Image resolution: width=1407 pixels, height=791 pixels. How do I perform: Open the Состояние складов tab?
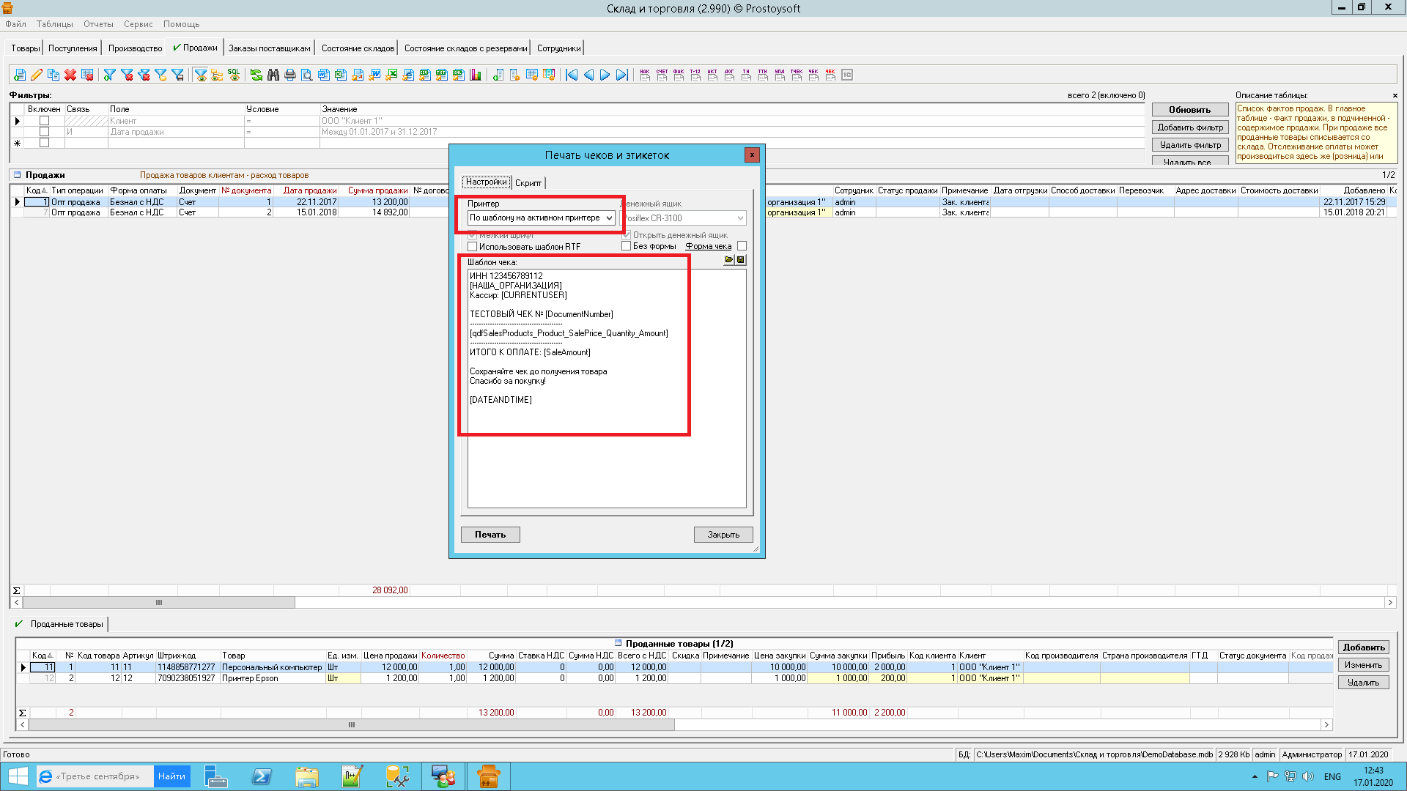pyautogui.click(x=358, y=48)
